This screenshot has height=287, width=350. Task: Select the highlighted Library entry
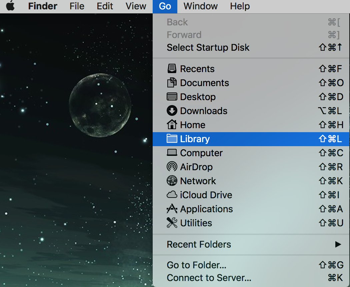point(251,139)
